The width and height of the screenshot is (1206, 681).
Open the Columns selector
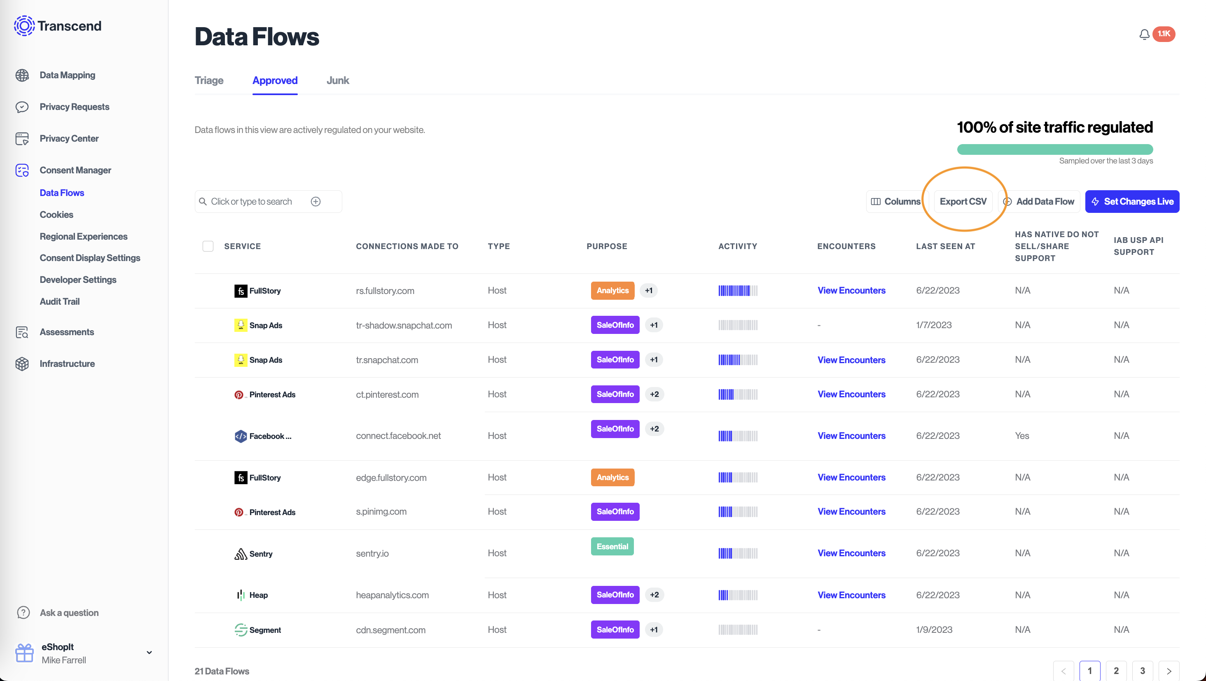[895, 202]
